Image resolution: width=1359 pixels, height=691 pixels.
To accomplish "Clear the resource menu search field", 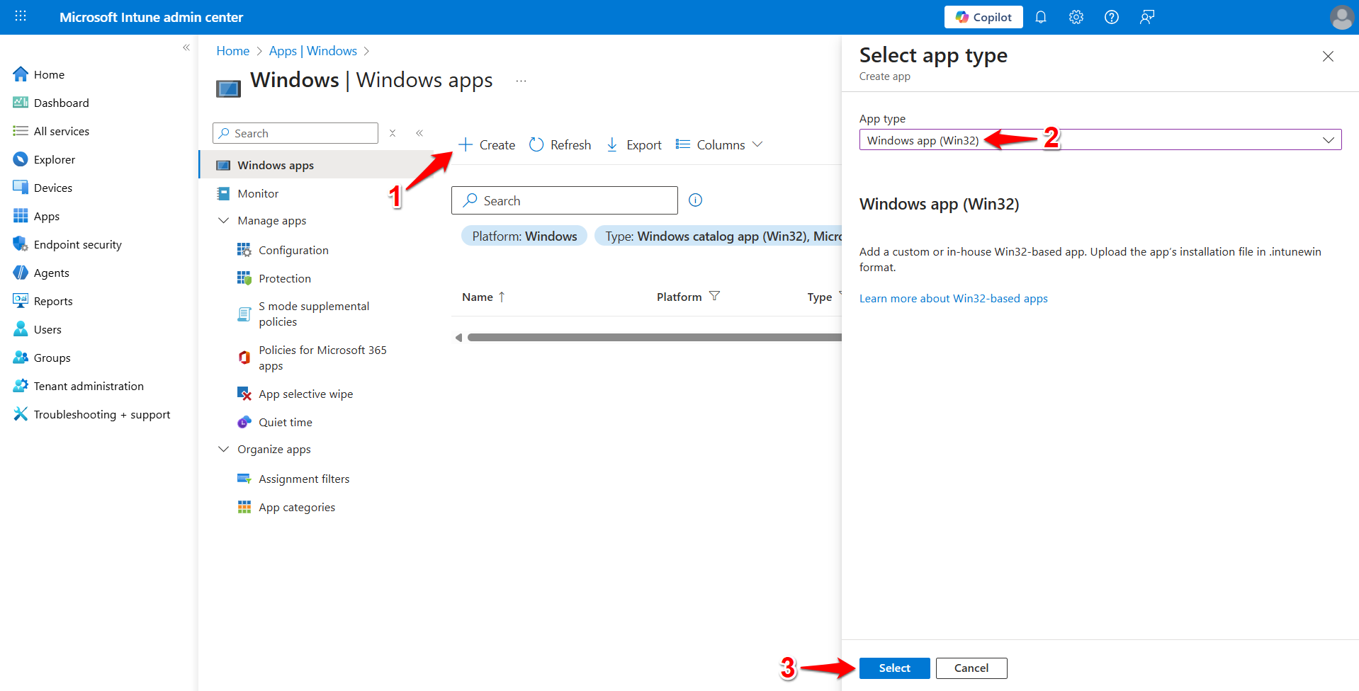I will click(393, 133).
